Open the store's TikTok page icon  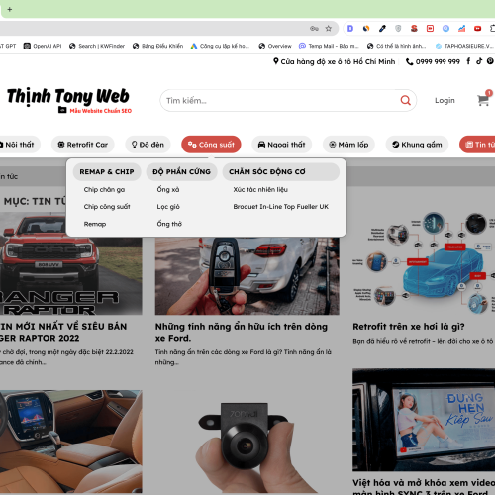(x=479, y=61)
